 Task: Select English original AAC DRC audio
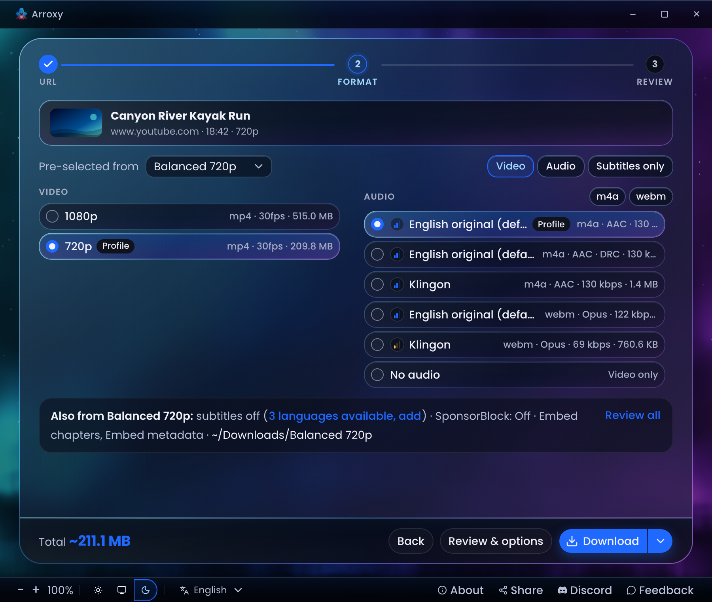coord(514,255)
